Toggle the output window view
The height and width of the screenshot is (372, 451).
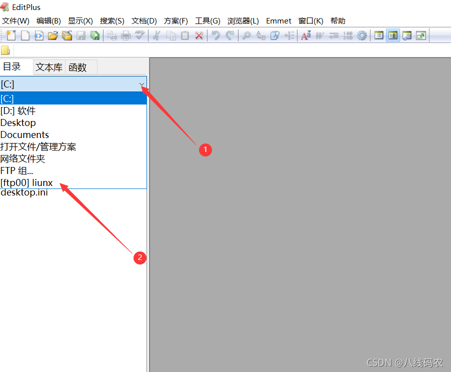tap(406, 35)
